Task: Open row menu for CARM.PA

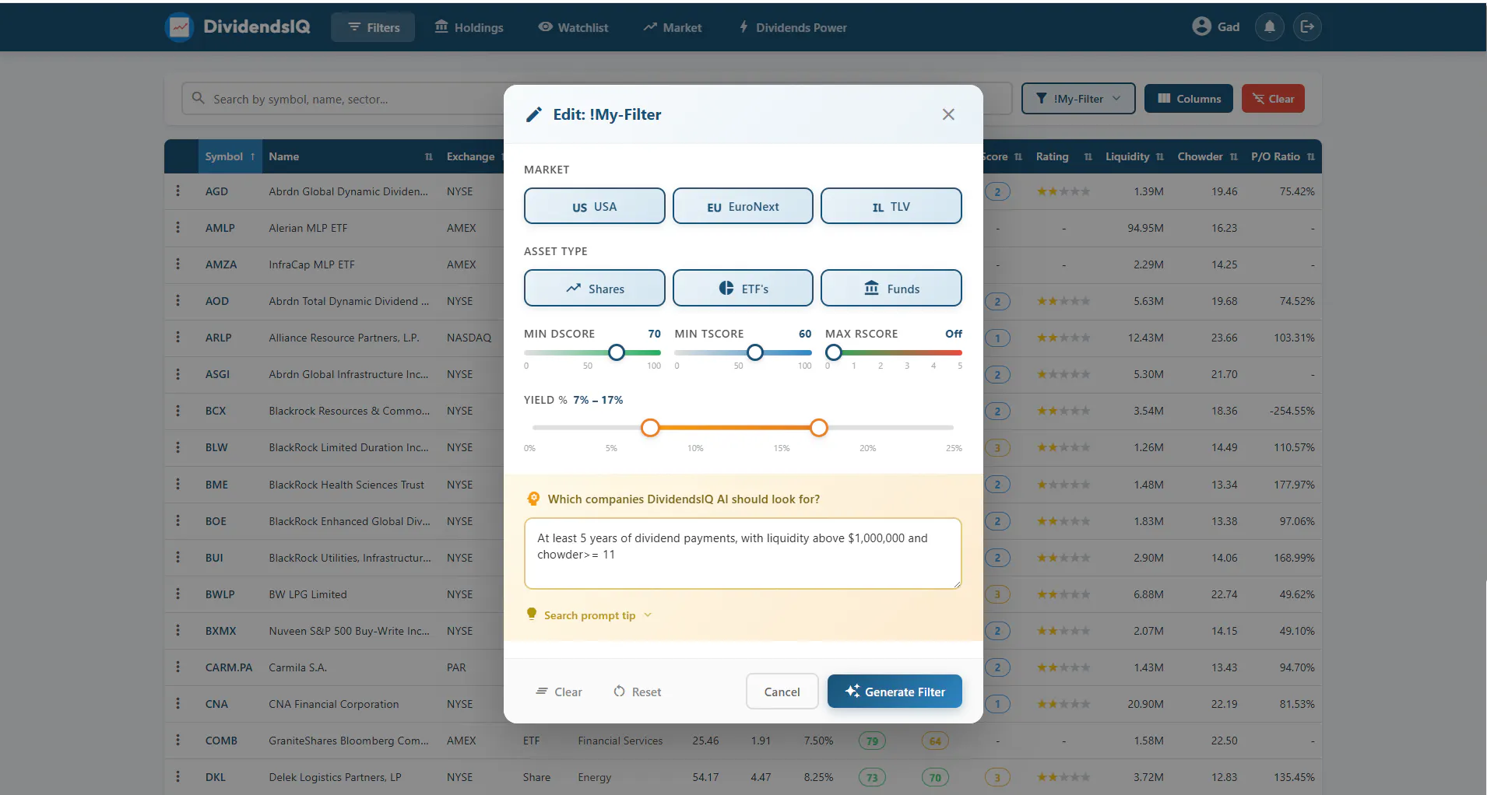Action: (x=178, y=667)
